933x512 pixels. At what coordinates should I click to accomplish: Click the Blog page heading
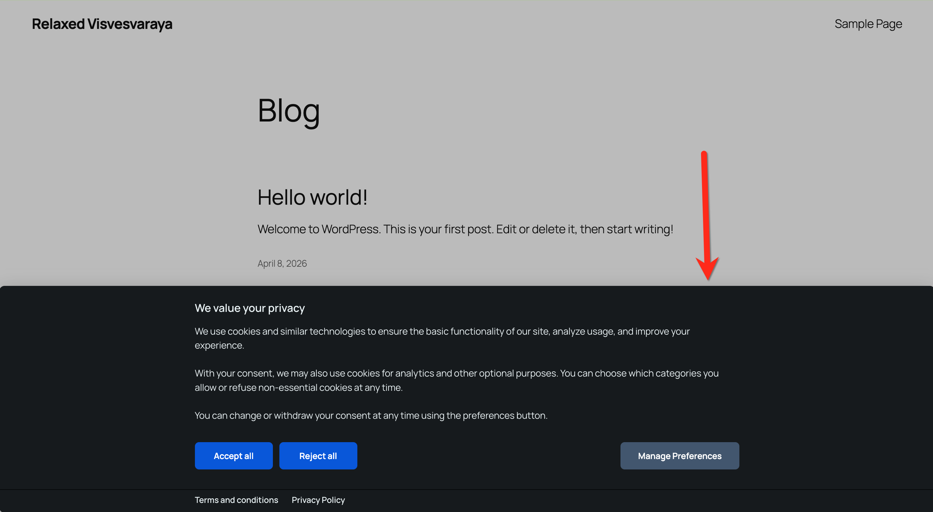point(289,111)
